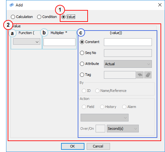Expand the Actual attribute dropdown
The width and height of the screenshot is (165, 152).
(128, 64)
